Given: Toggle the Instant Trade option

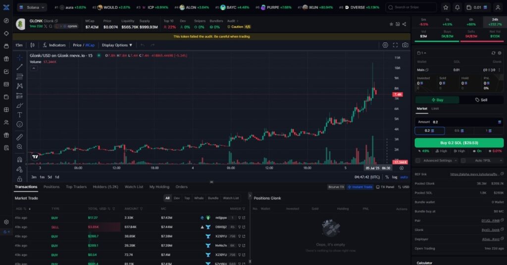Looking at the screenshot, I should tap(360, 187).
